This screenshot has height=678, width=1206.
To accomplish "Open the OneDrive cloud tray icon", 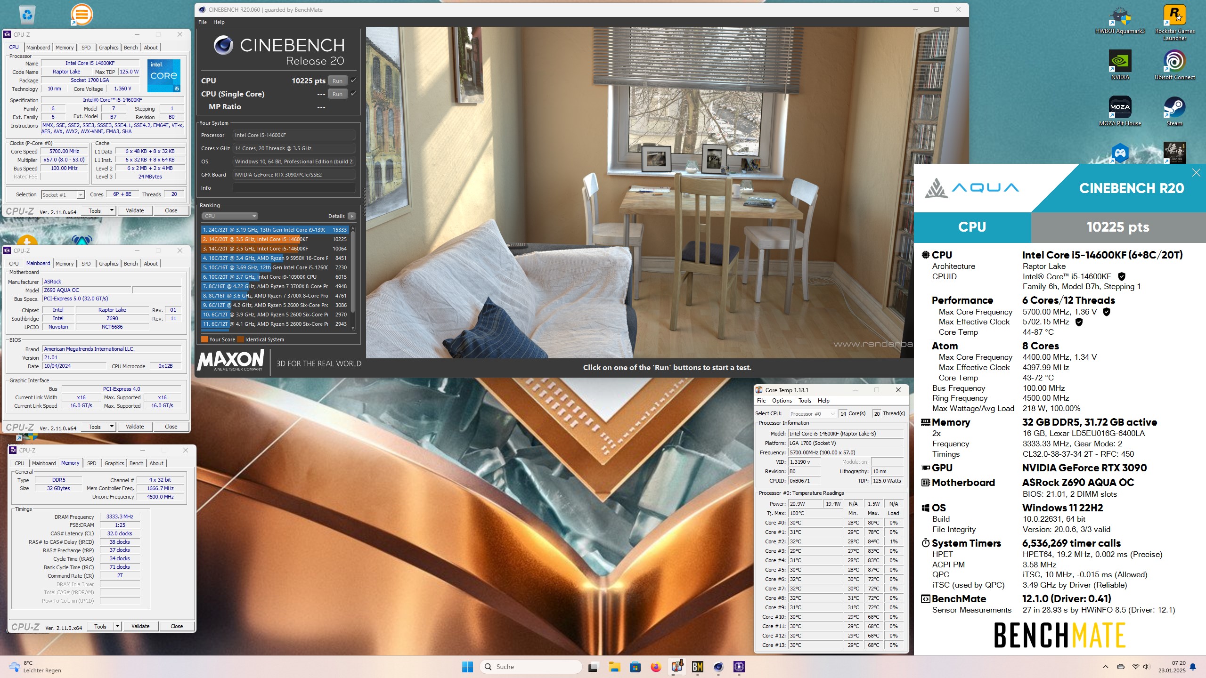I will 1121,667.
